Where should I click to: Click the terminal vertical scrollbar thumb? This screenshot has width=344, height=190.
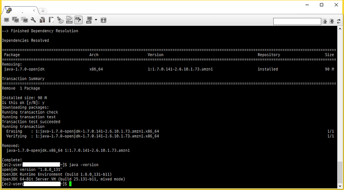click(x=340, y=172)
